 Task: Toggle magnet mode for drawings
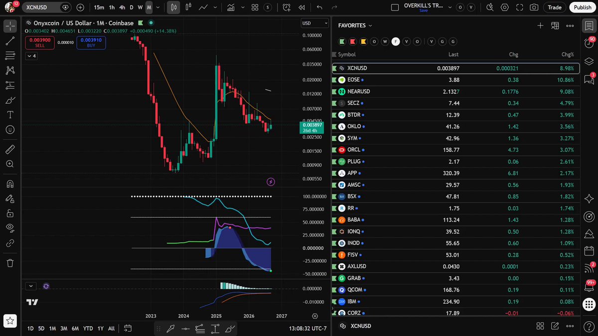point(10,184)
